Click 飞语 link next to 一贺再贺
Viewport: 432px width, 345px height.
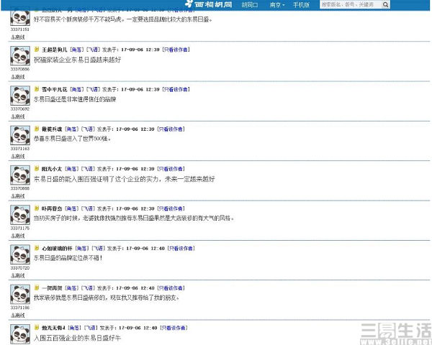[88, 288]
